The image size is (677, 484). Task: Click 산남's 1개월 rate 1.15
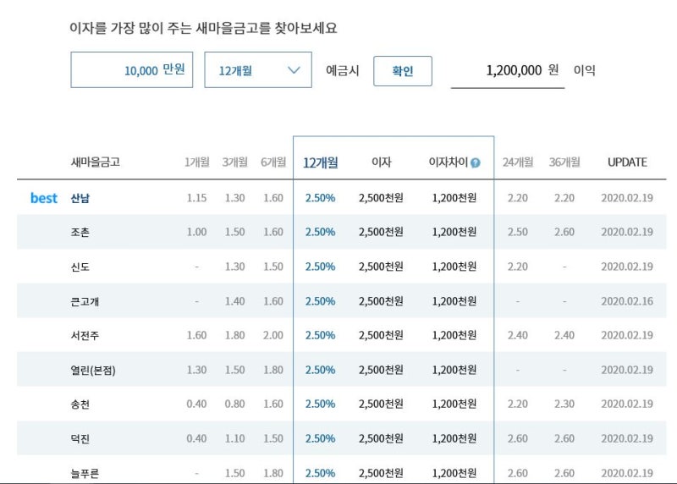[196, 198]
